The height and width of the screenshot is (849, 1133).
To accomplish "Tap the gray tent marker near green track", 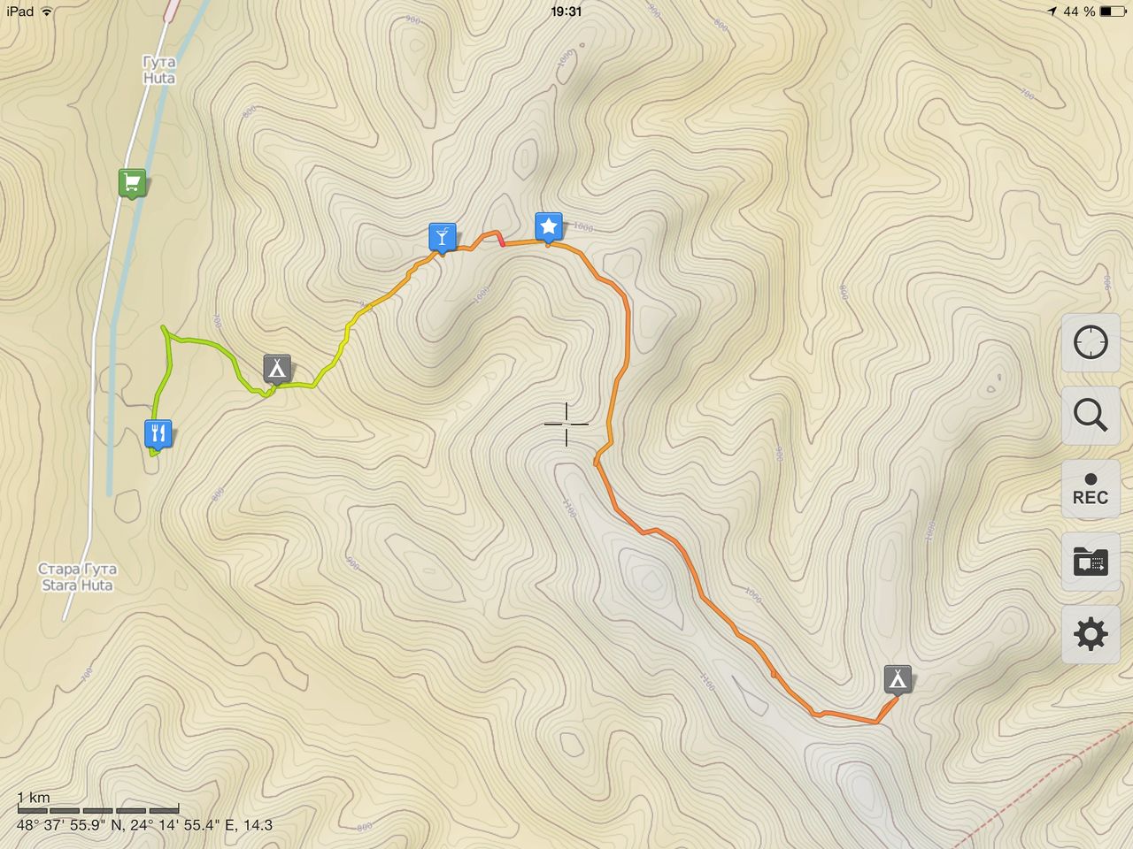I will point(277,369).
